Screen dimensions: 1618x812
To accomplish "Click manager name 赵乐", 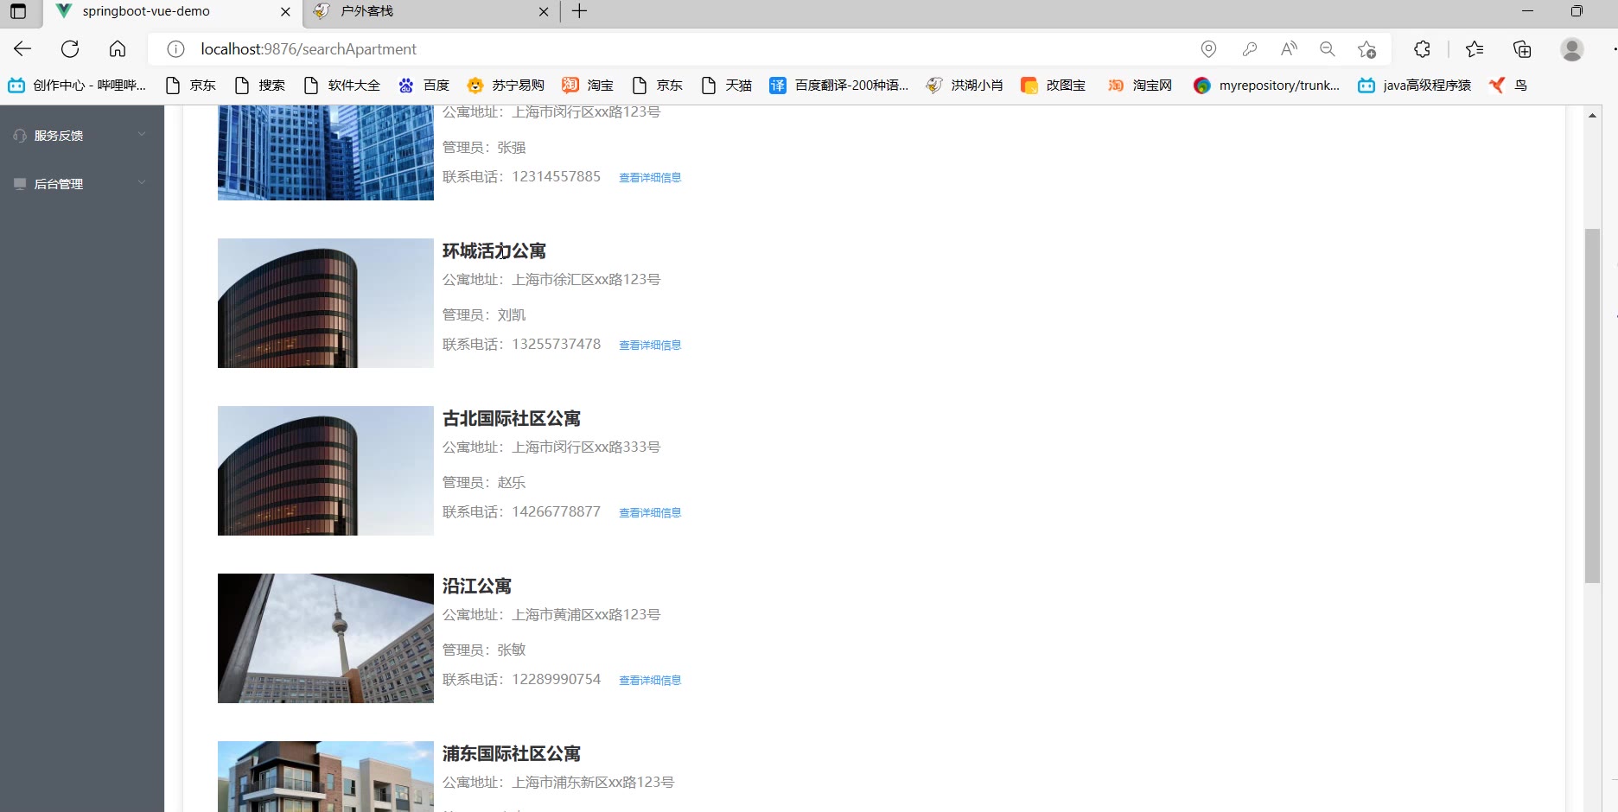I will tap(512, 482).
